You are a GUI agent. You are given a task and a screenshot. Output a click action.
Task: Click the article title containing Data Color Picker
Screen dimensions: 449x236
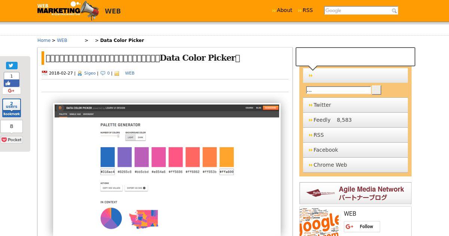[x=143, y=58]
